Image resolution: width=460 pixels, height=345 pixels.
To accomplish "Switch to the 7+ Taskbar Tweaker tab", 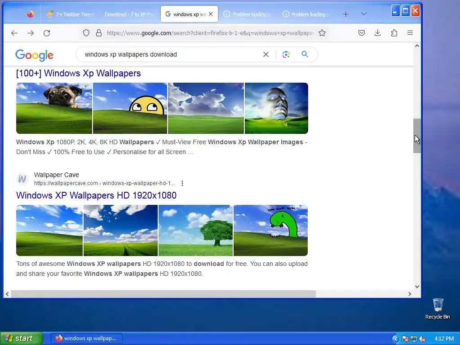I will (x=70, y=14).
